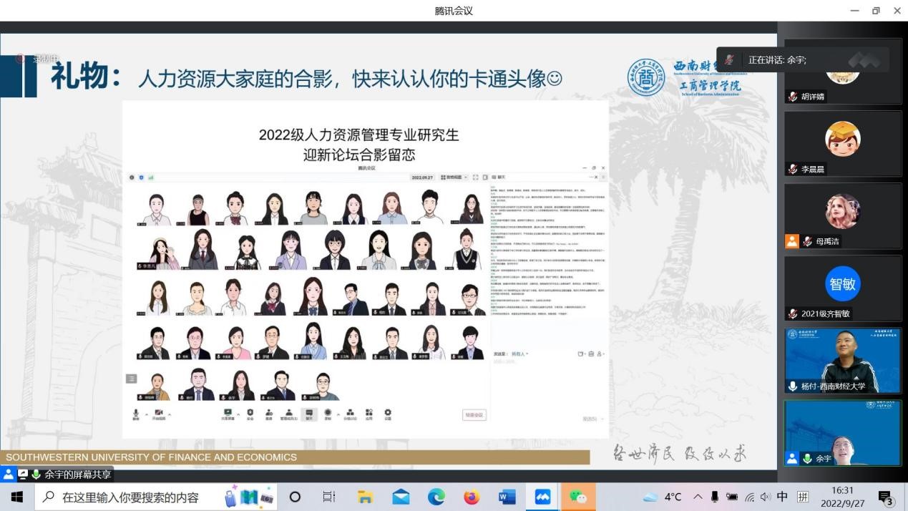This screenshot has height=511, width=908.
Task: Open File Explorer from the taskbar
Action: coord(365,497)
